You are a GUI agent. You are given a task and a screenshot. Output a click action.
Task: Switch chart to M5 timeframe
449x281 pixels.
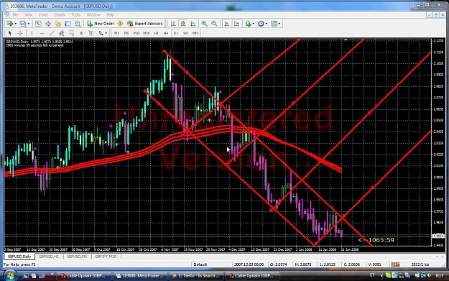[126, 33]
